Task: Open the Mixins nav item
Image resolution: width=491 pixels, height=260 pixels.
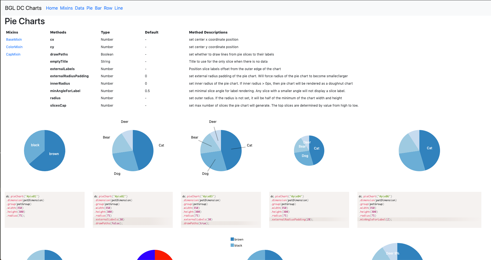Action: click(66, 8)
